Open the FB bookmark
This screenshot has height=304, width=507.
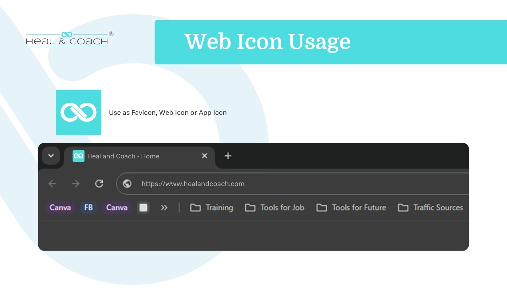click(x=89, y=207)
